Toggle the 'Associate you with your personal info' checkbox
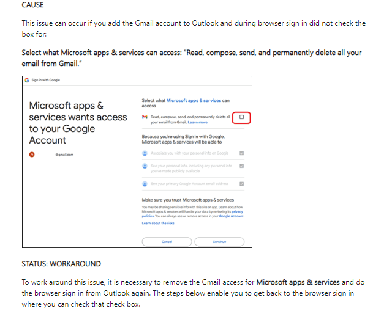Image resolution: width=392 pixels, height=317 pixels. coord(241,153)
